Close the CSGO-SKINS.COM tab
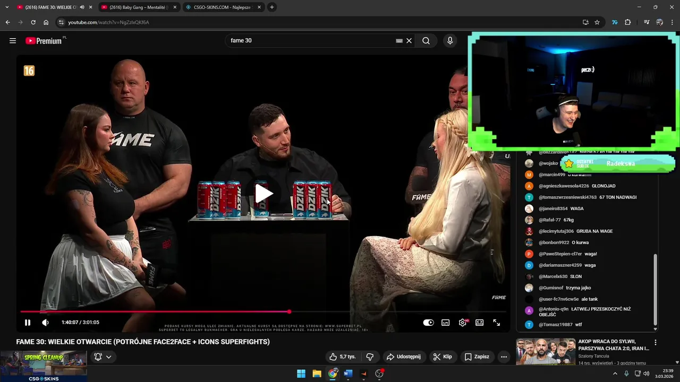This screenshot has width=680, height=382. (259, 7)
